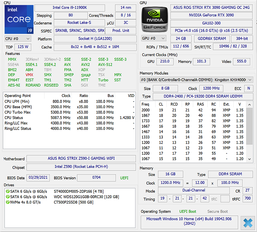Click the Cache 8x32 + 8x48 field
Screen dimensions: 257x232
tap(95, 47)
